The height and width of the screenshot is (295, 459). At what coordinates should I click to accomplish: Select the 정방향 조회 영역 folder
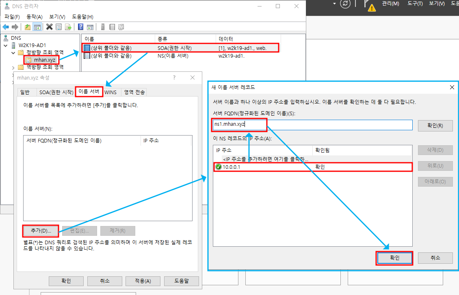pos(45,52)
